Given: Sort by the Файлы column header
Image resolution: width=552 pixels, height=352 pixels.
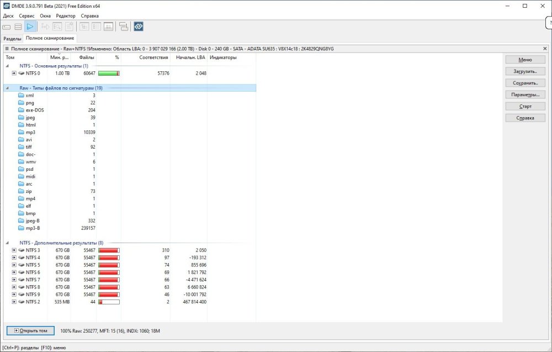Looking at the screenshot, I should coord(86,57).
